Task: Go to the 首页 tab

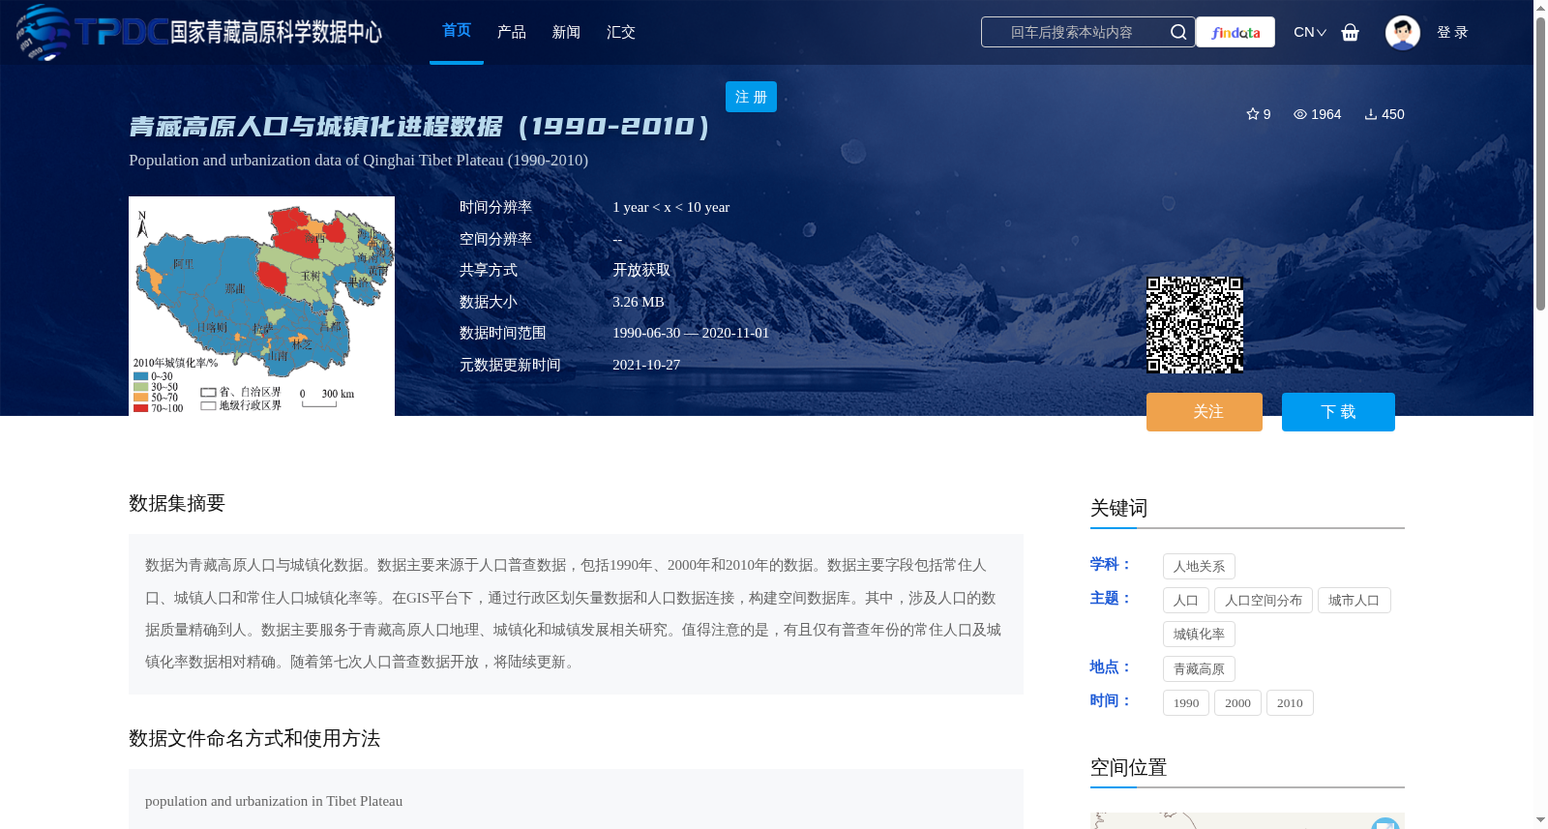Action: coord(457,31)
